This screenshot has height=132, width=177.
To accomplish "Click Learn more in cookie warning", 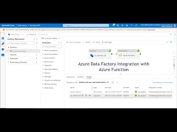I will point(151,30).
